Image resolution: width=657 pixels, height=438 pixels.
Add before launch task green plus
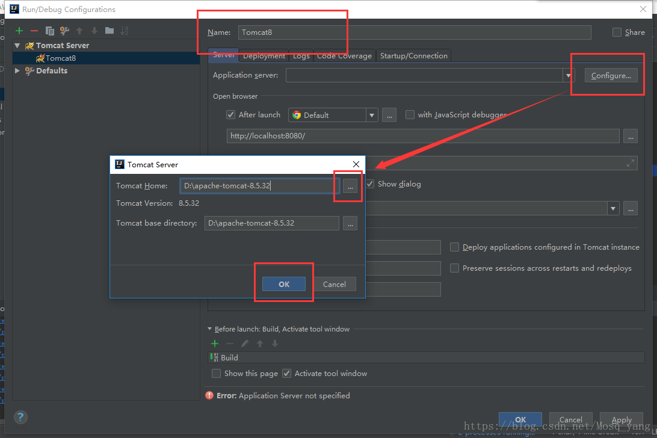[215, 344]
